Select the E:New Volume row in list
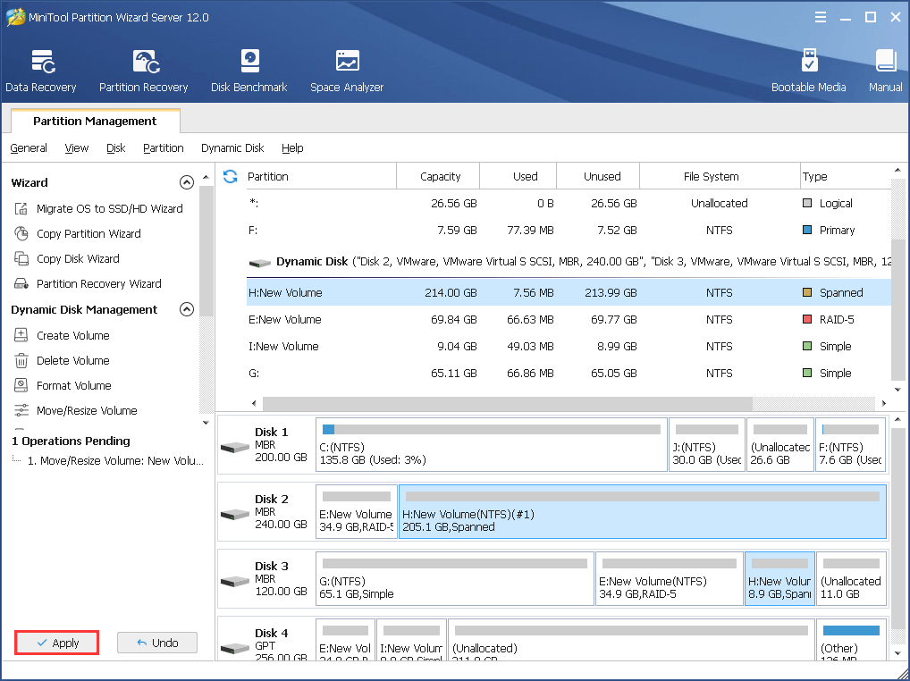Viewport: 910px width, 681px height. point(569,319)
